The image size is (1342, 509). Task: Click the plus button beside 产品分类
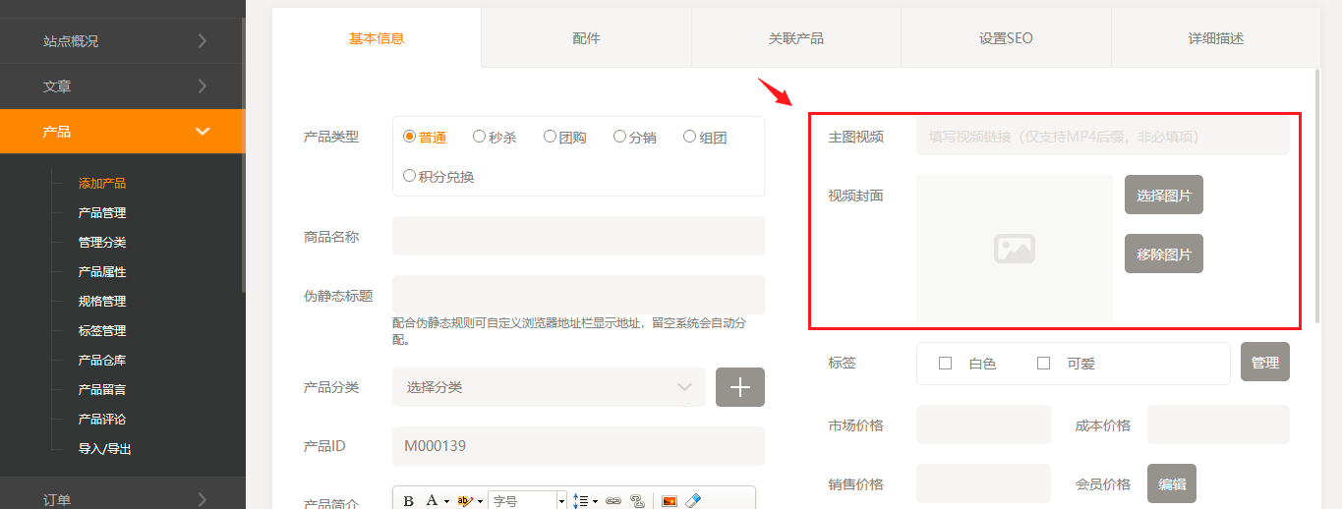[739, 387]
